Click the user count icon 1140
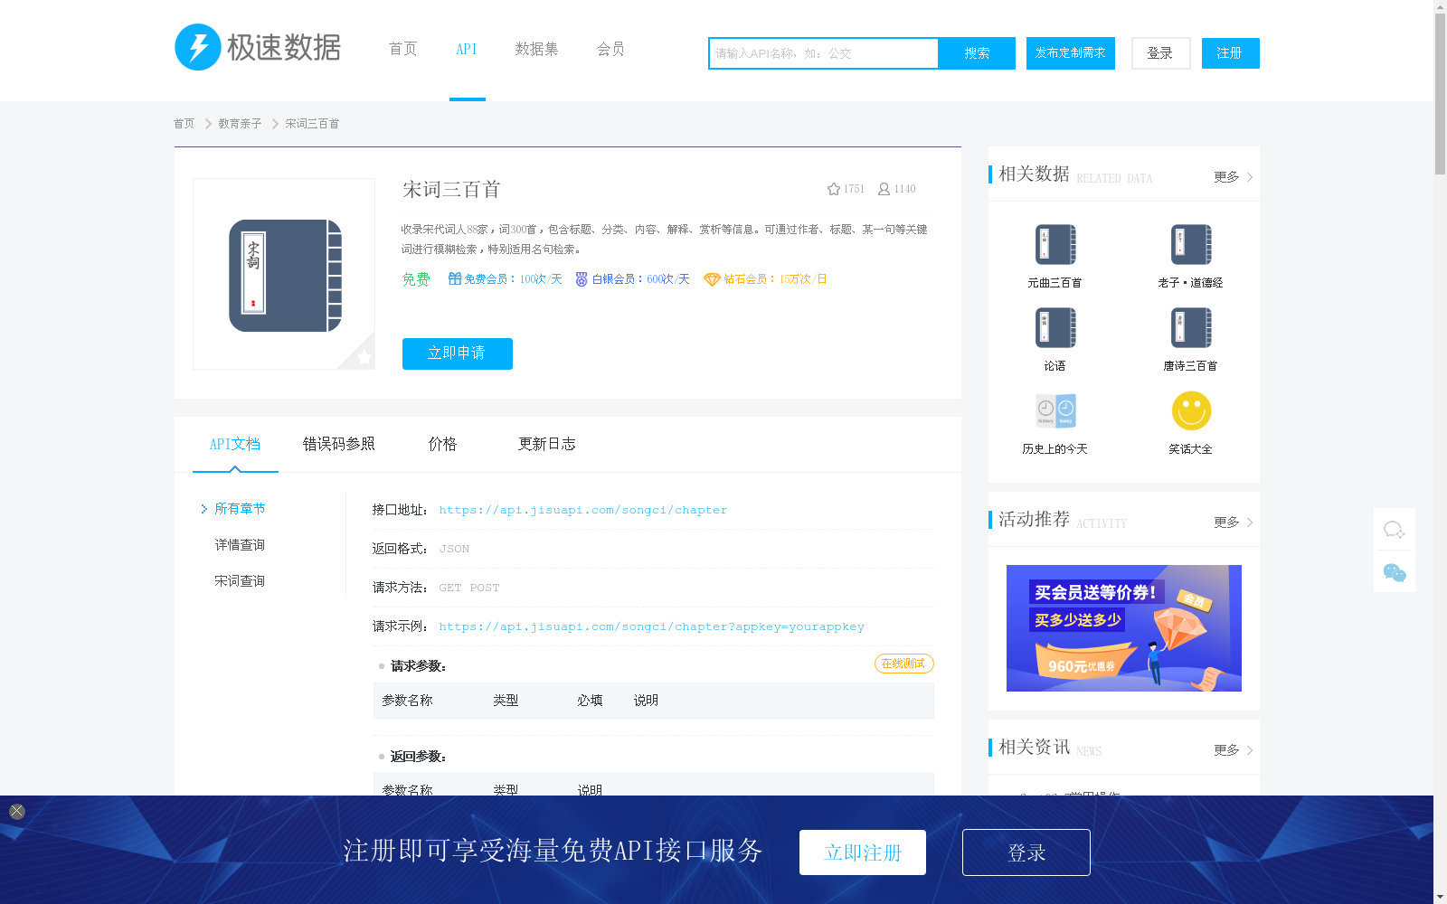This screenshot has height=904, width=1447. click(x=884, y=189)
